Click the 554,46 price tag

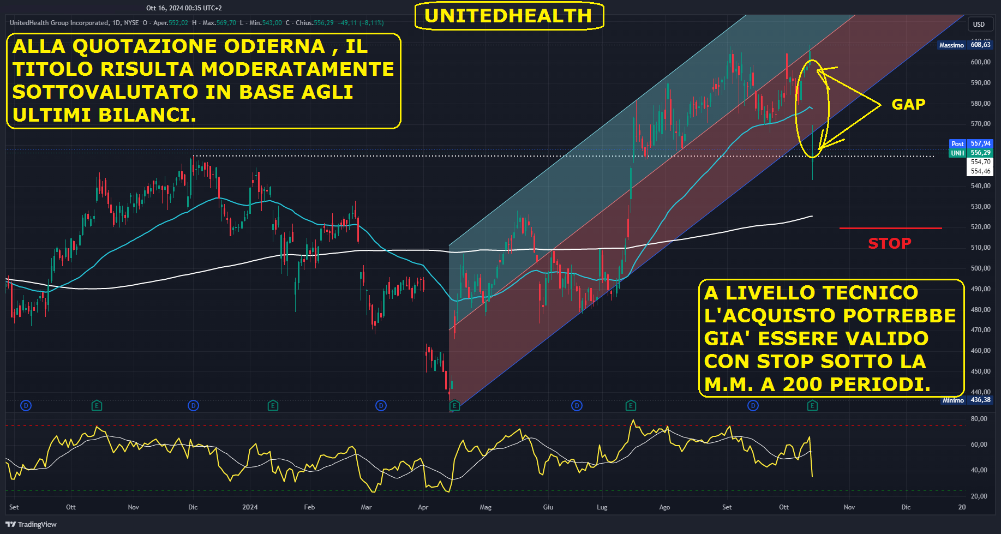(x=980, y=171)
